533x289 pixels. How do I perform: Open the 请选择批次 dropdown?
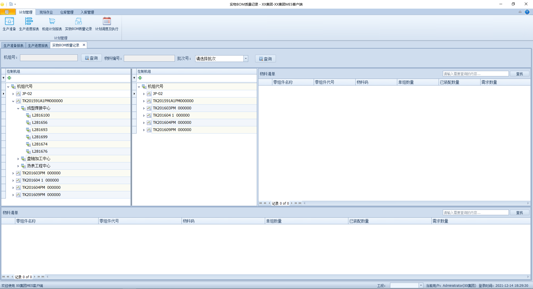coord(246,59)
